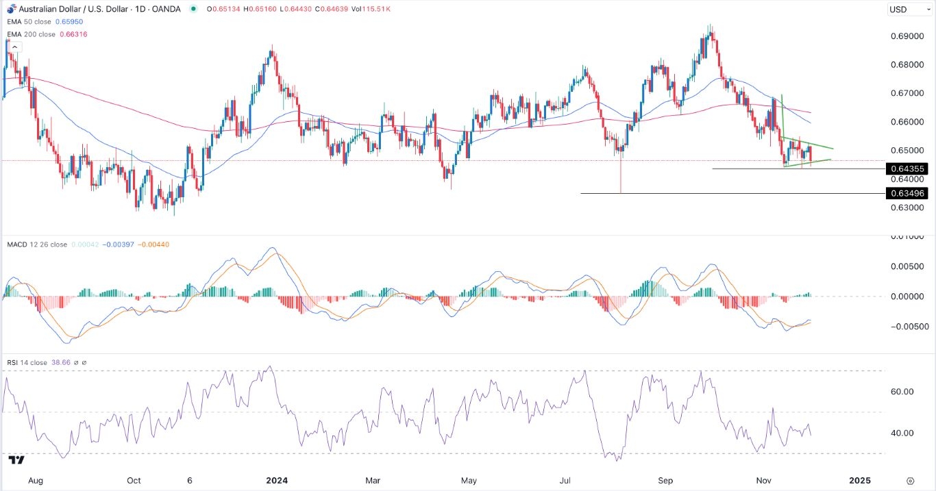Open chart settings gear in bottom-right corner
Viewport: 936px width, 491px height.
(910, 481)
